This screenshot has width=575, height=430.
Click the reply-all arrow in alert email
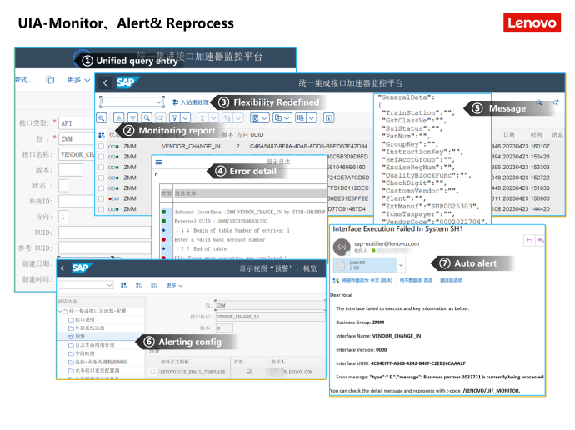[541, 241]
